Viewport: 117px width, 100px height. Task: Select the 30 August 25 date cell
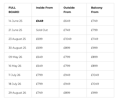pyautogui.click(x=18, y=48)
